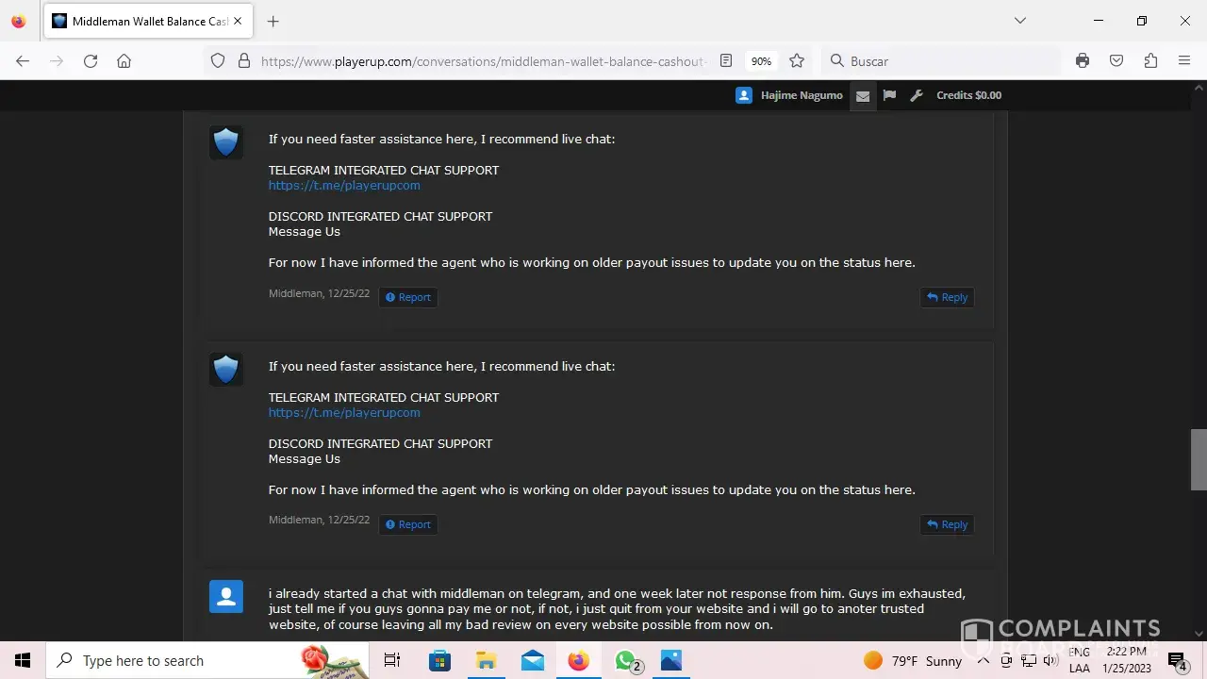1207x679 pixels.
Task: Click the page vertical scrollbar thumb
Action: (1199, 459)
